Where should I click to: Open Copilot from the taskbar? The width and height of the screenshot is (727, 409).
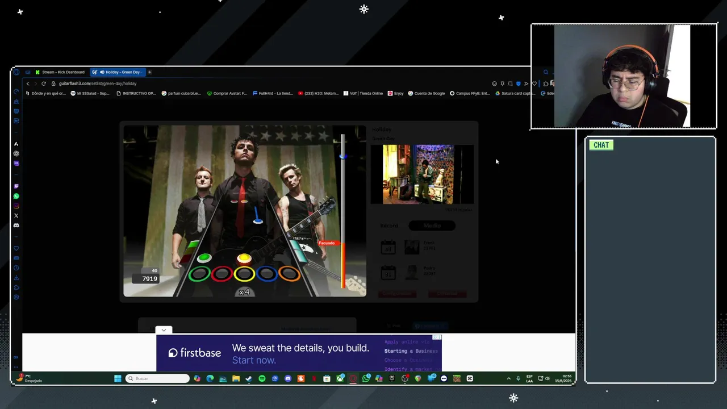(x=197, y=378)
